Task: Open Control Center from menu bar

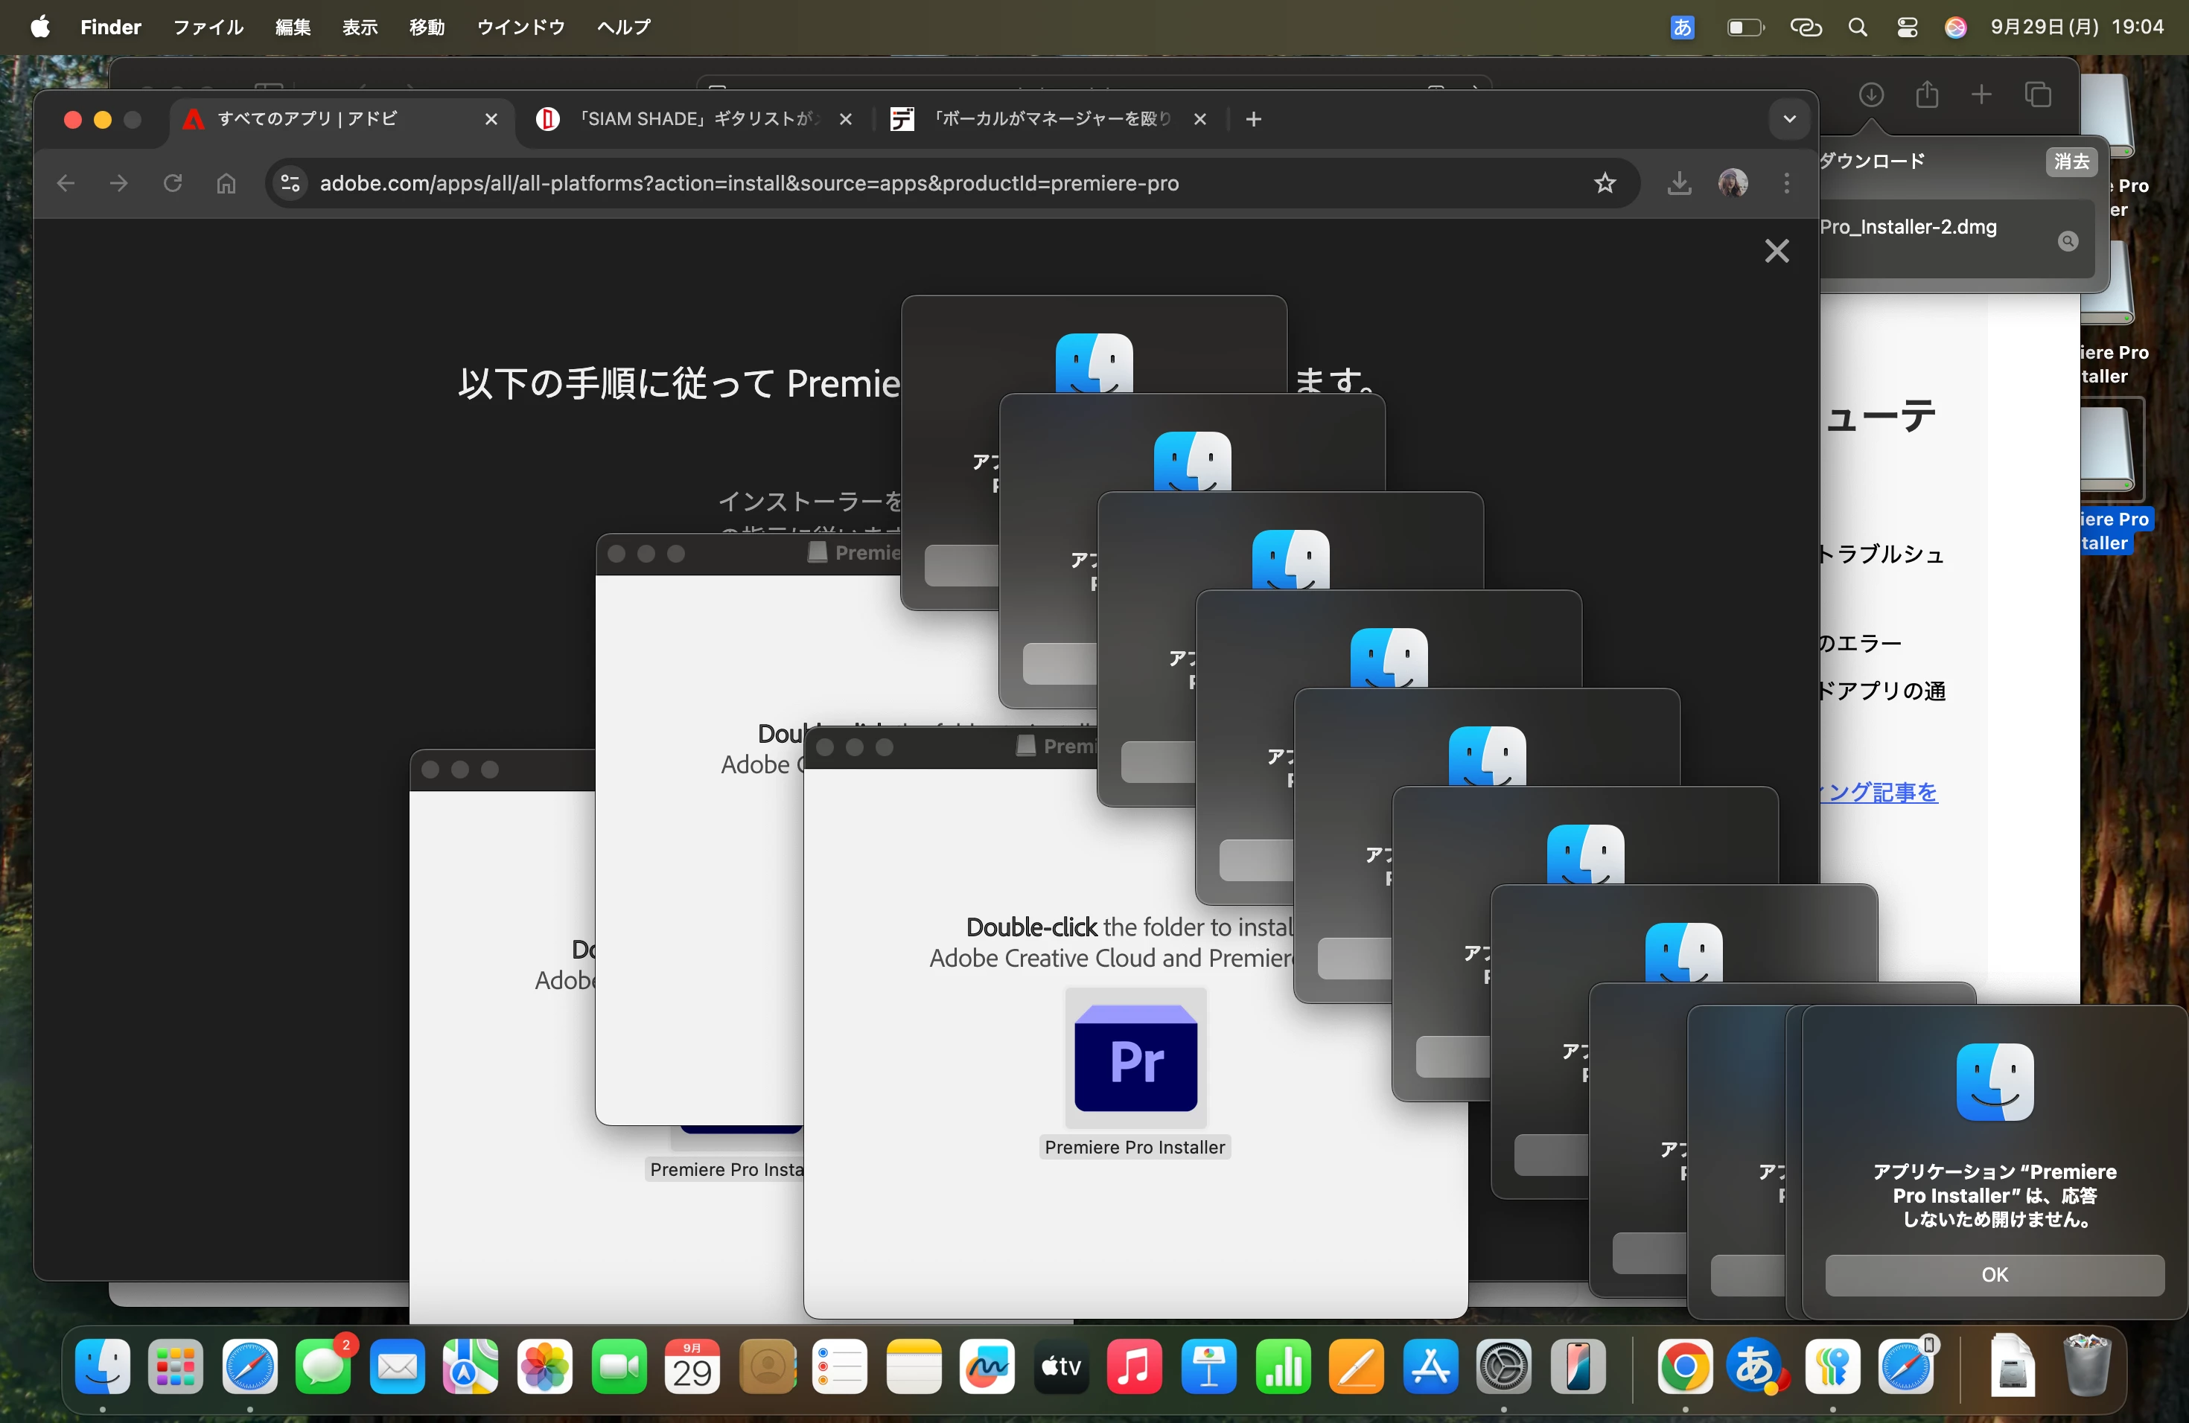Action: point(1907,28)
